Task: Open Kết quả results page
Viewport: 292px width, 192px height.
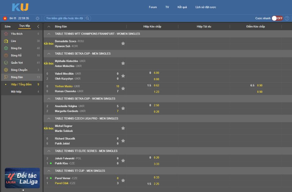Action: coord(182,7)
